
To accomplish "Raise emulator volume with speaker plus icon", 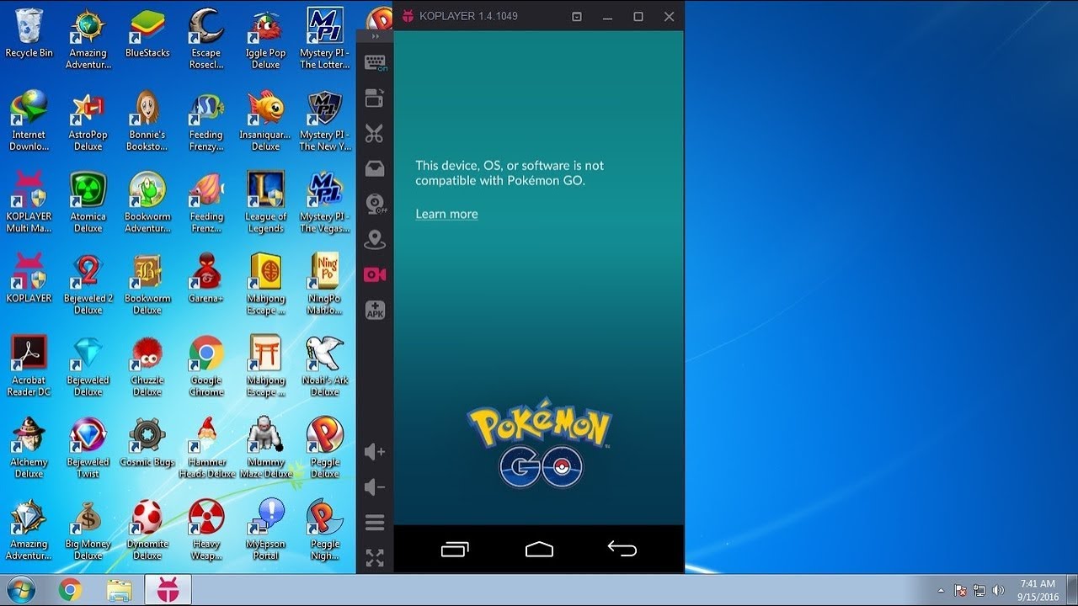I will 375,452.
